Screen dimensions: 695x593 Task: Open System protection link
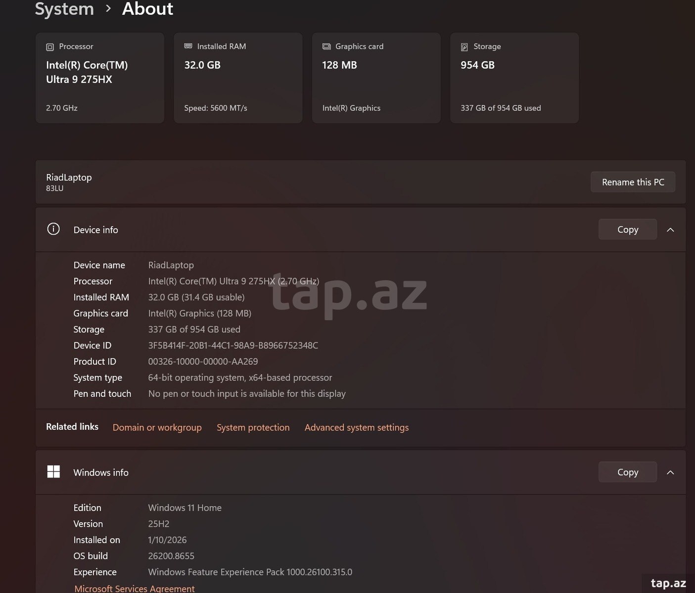coord(253,427)
